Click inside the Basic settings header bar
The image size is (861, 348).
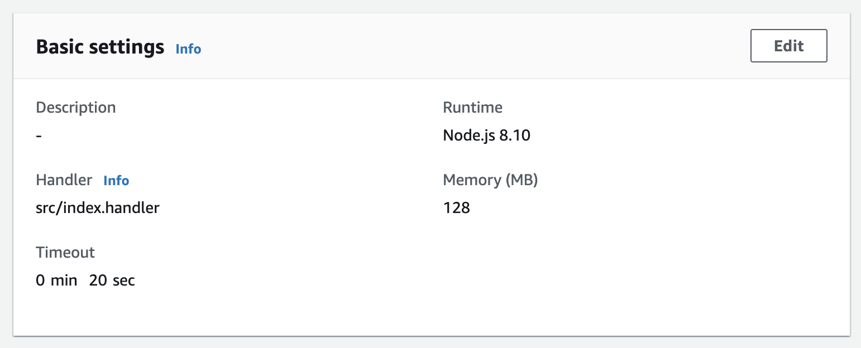tap(391, 46)
